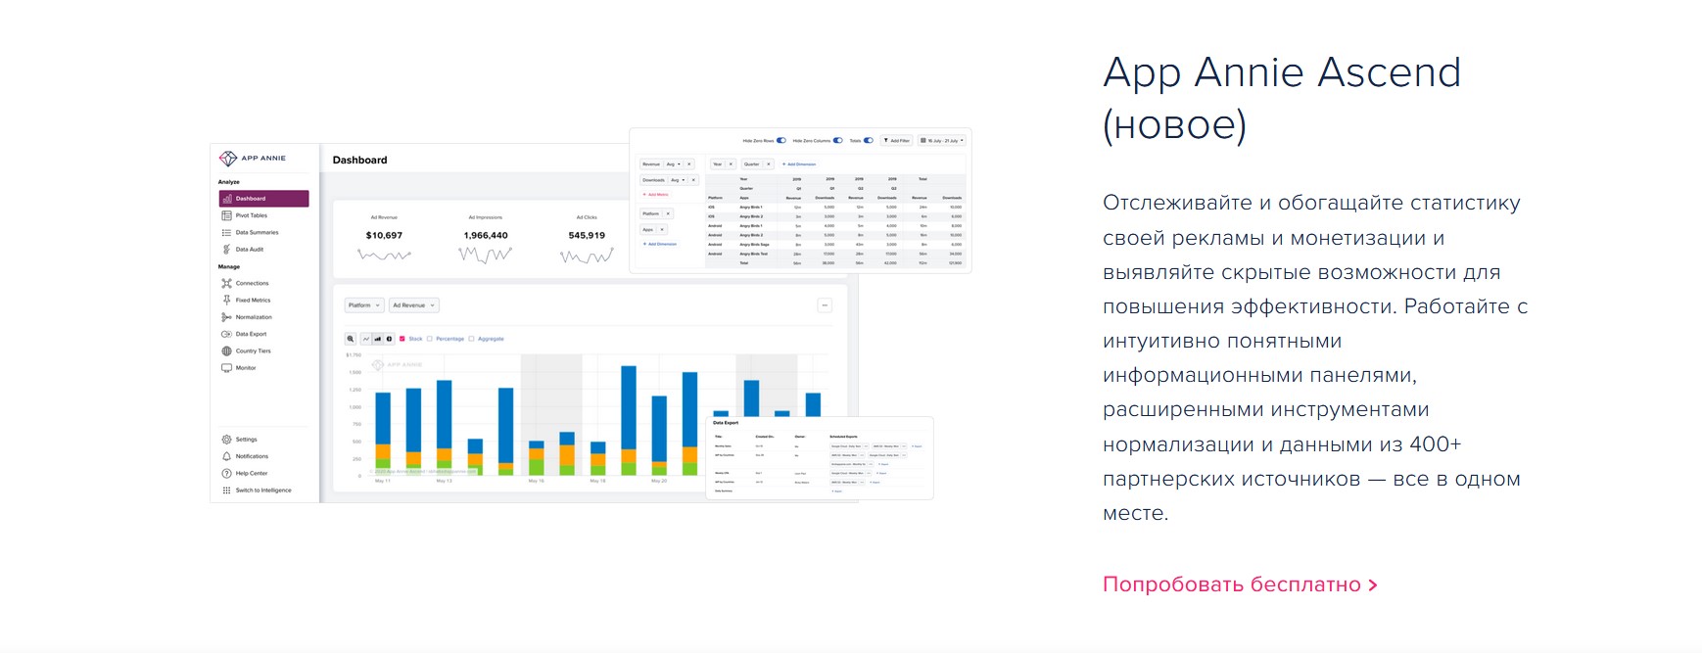This screenshot has width=1702, height=653.
Task: Toggle the Hide Zero Columns switch
Action: click(x=837, y=141)
